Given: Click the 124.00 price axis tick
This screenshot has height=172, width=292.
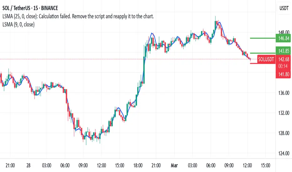Looking at the screenshot, I should tap(284, 154).
